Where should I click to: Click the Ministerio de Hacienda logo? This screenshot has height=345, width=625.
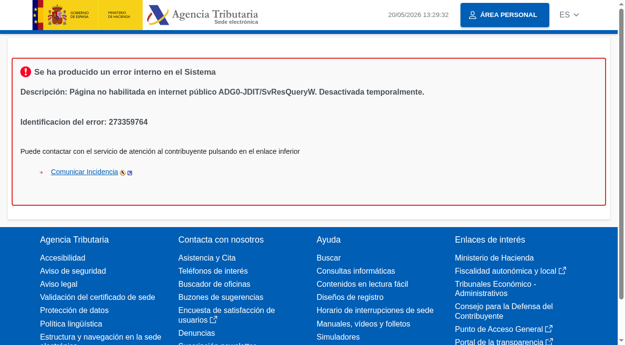pyautogui.click(x=120, y=15)
